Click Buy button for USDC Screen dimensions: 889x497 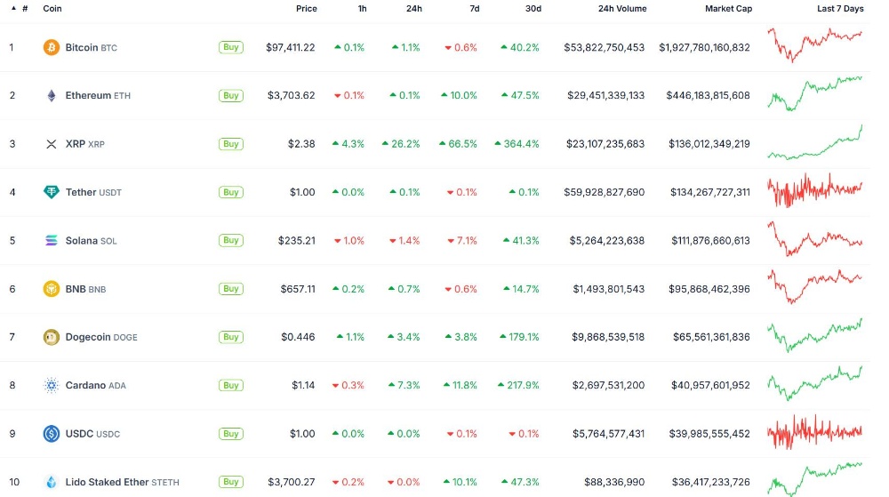[231, 434]
